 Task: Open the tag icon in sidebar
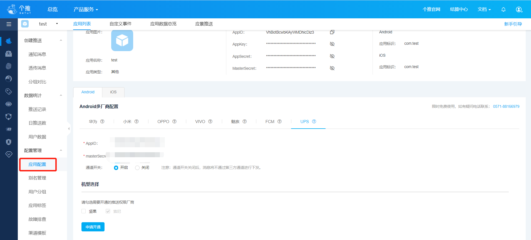[9, 91]
